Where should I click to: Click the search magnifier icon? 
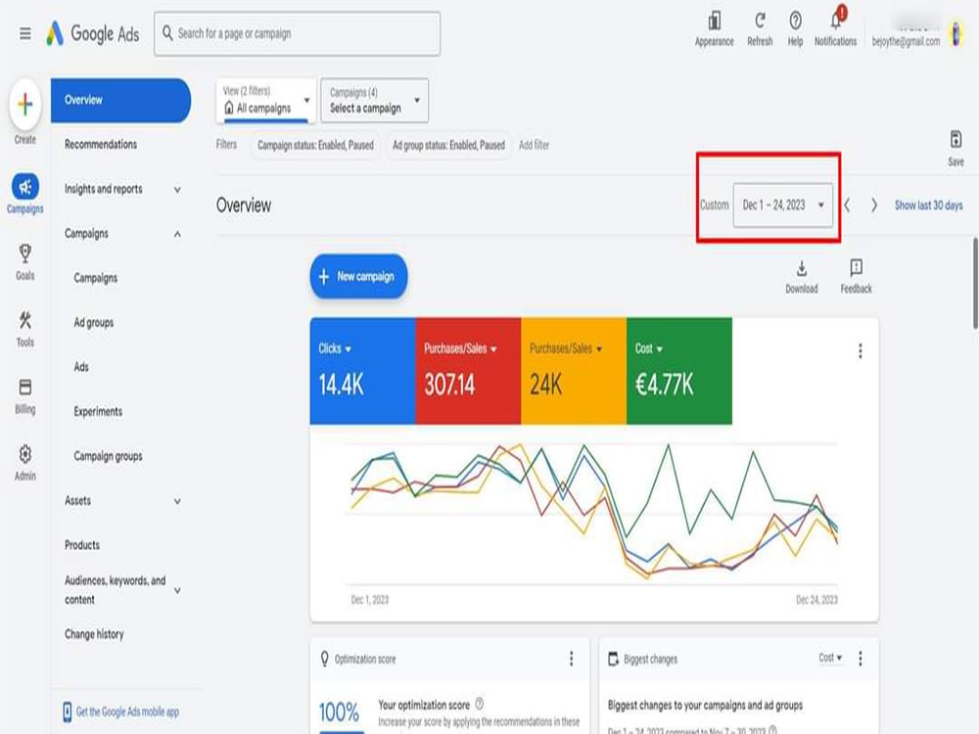click(x=167, y=32)
